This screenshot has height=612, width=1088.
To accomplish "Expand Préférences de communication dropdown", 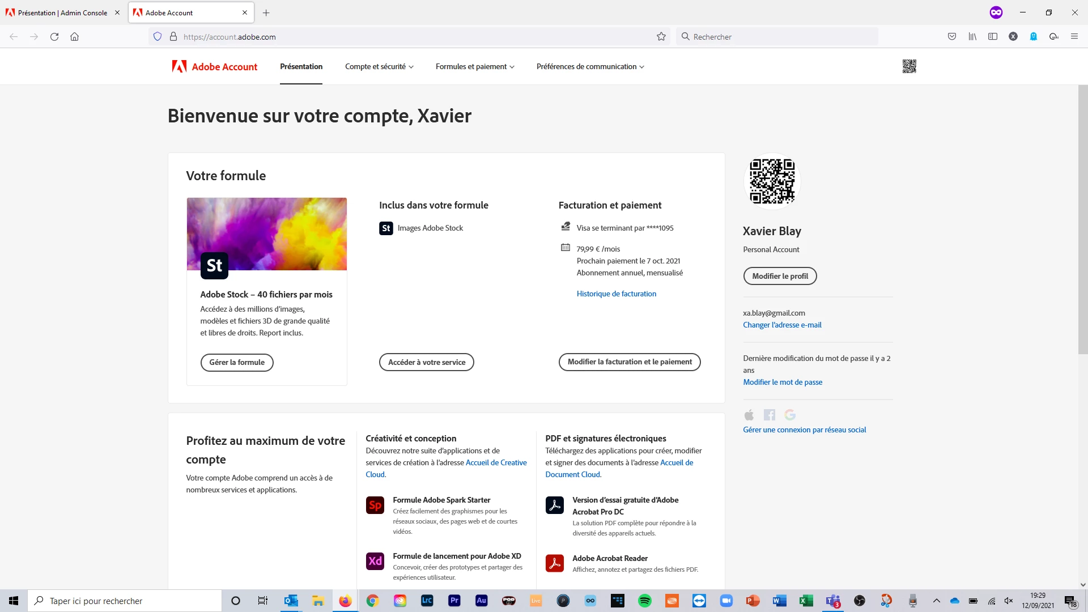I will coord(590,67).
